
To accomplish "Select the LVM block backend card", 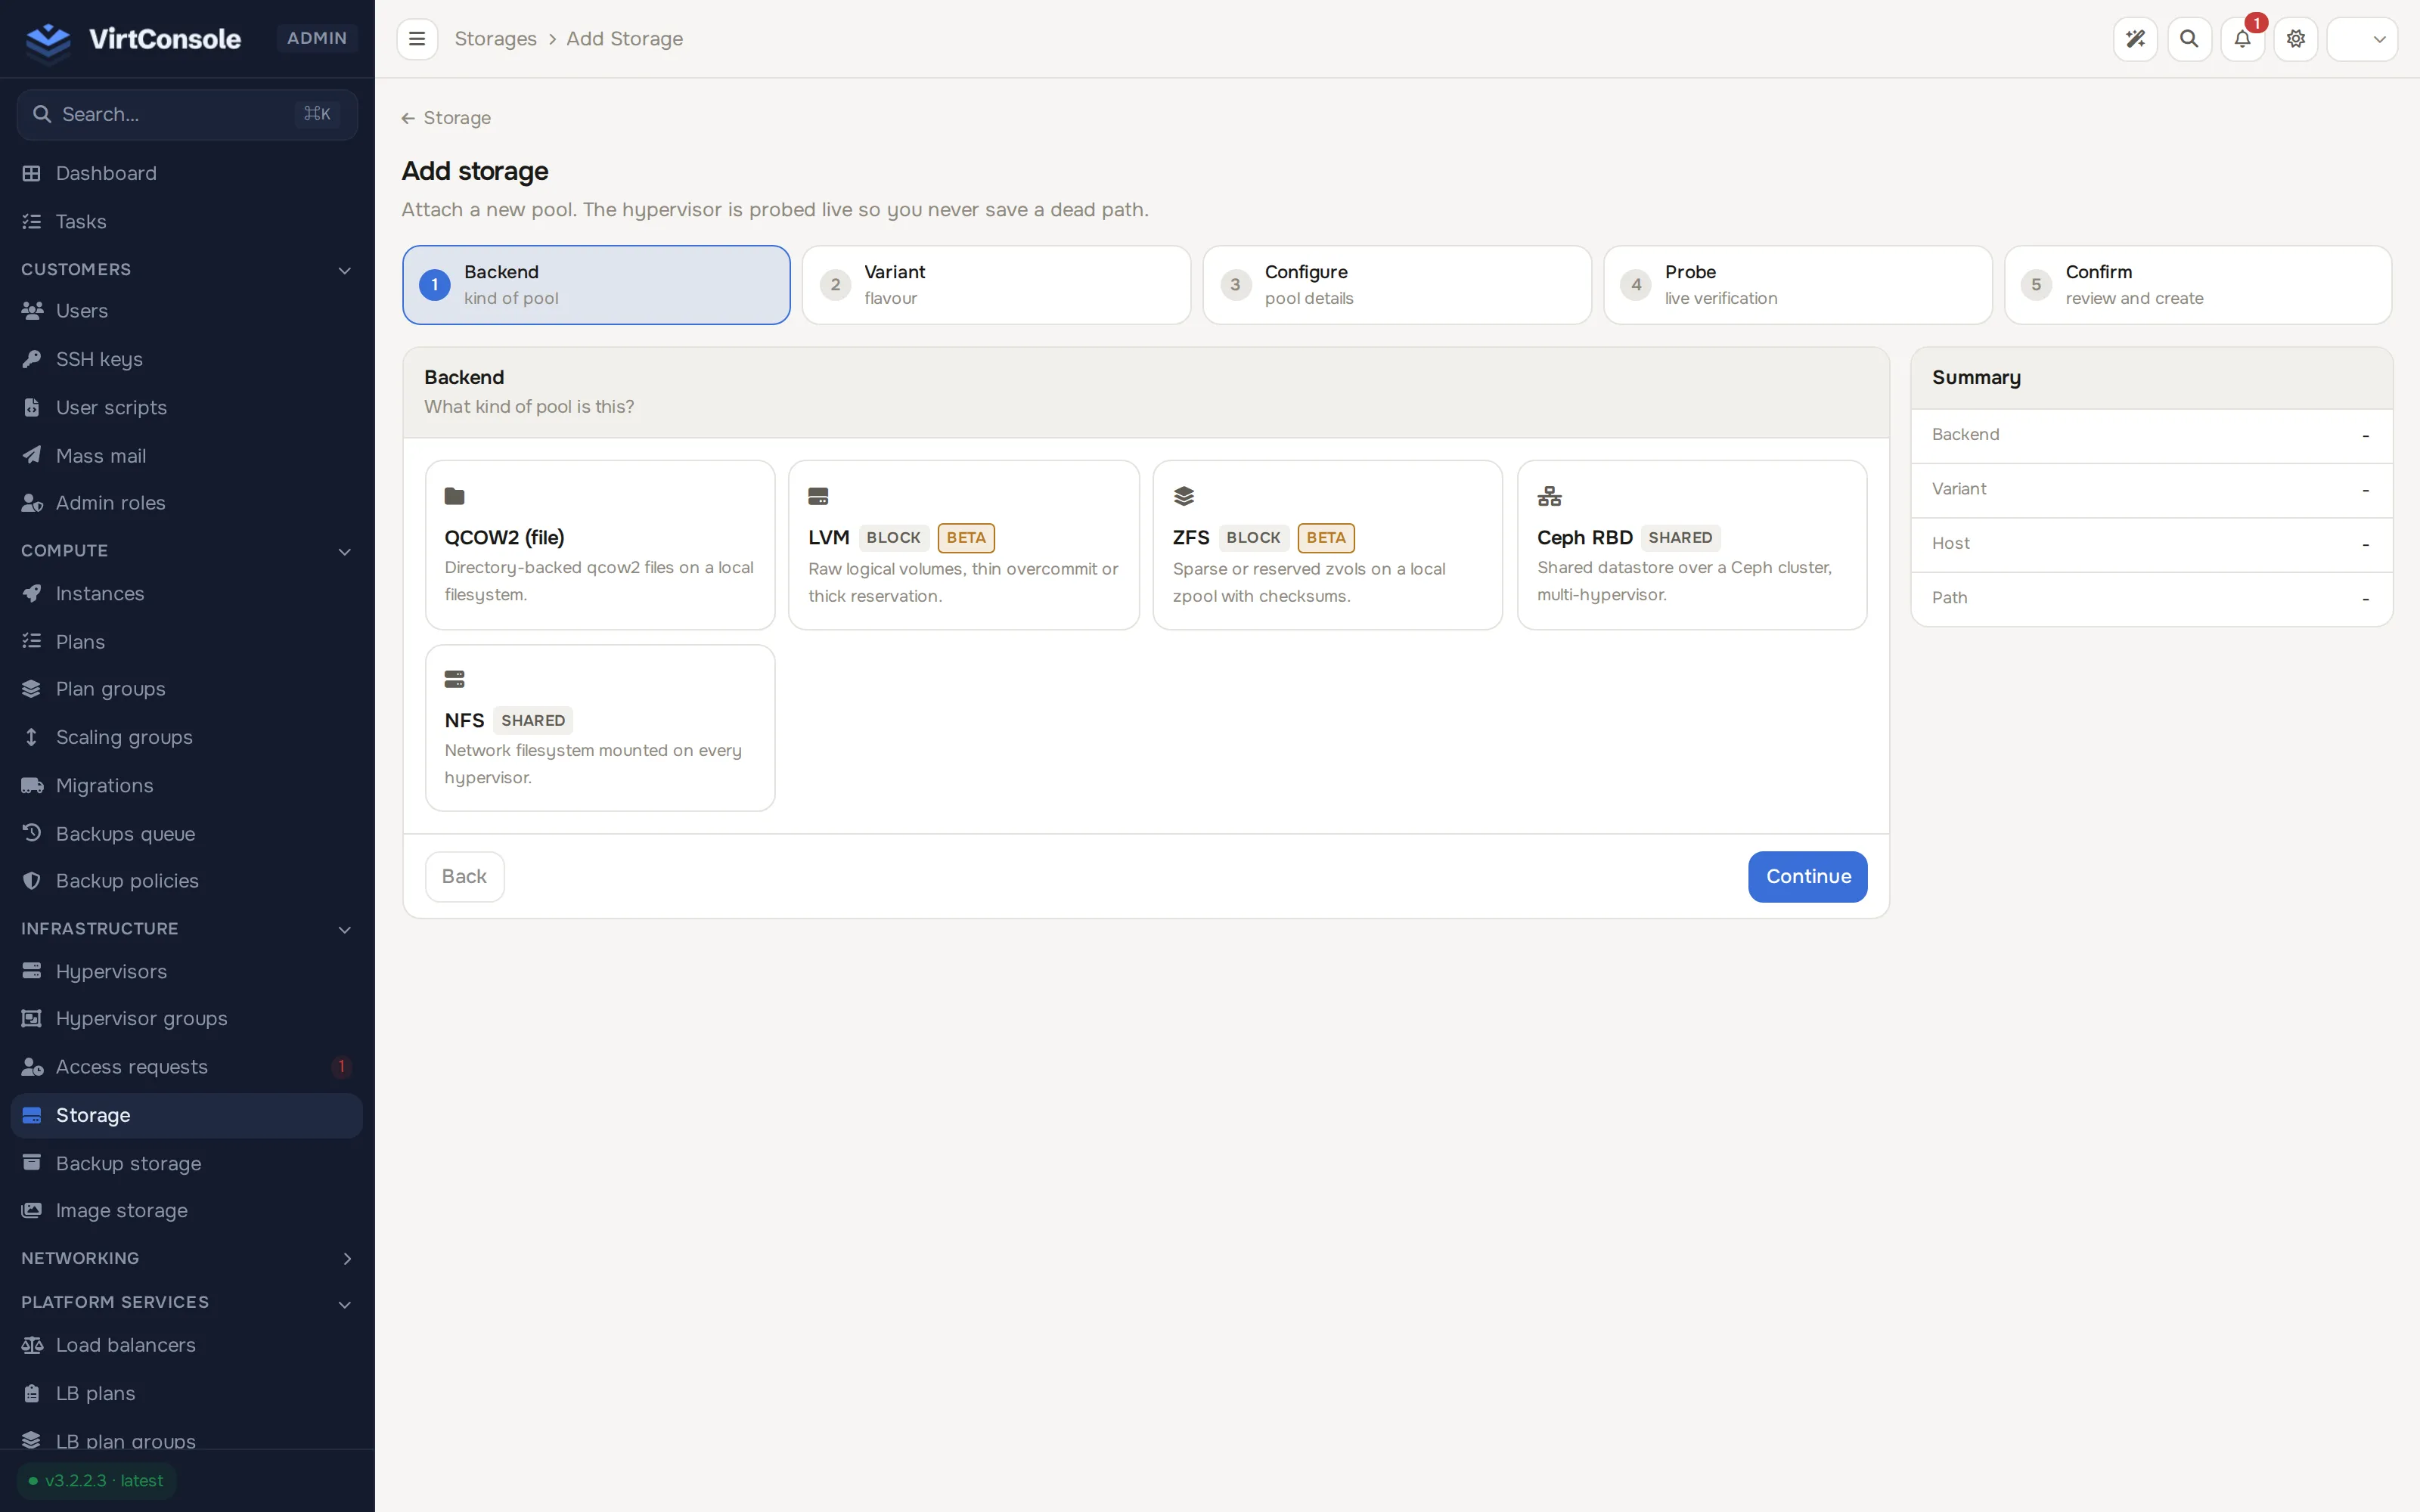I will pos(964,545).
